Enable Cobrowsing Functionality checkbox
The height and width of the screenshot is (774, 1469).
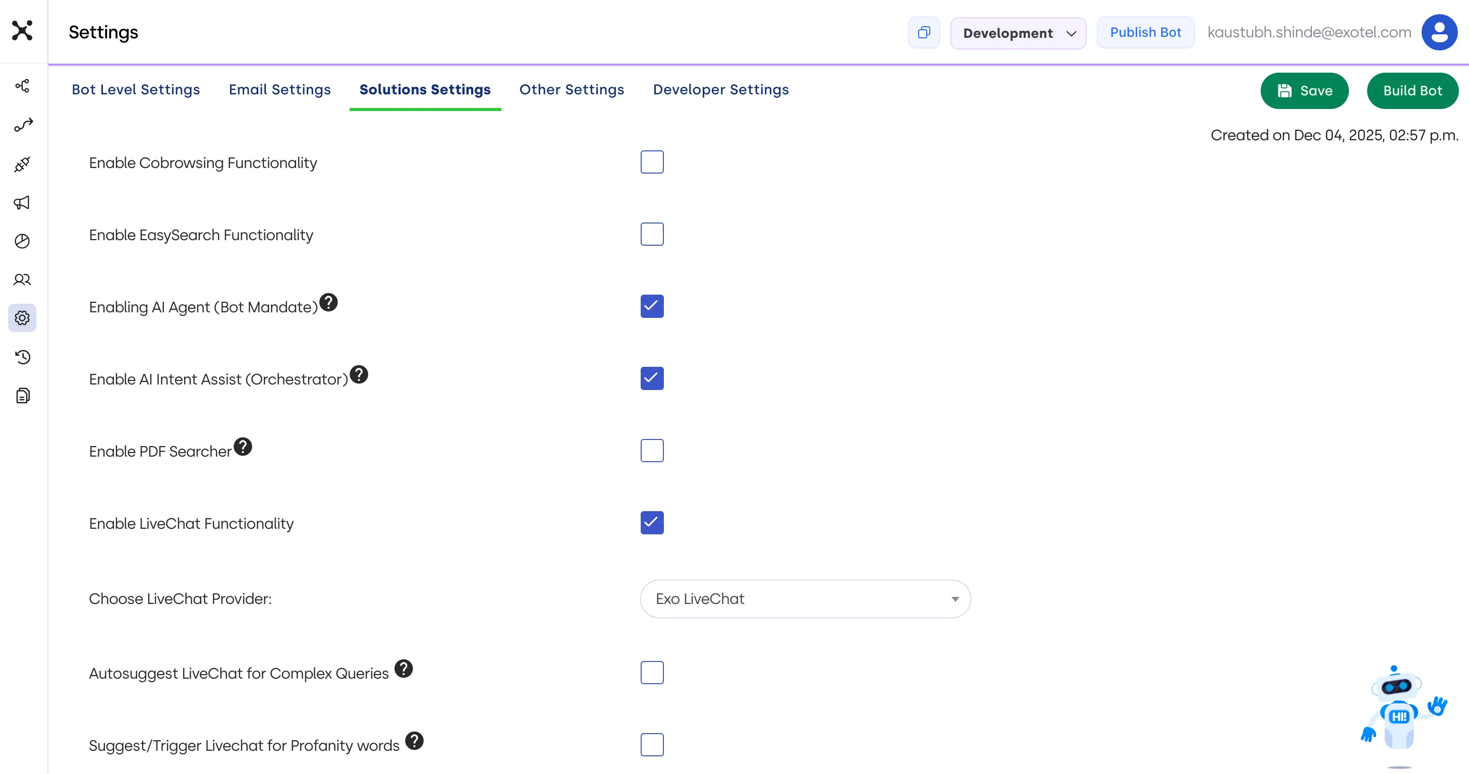[x=652, y=162]
